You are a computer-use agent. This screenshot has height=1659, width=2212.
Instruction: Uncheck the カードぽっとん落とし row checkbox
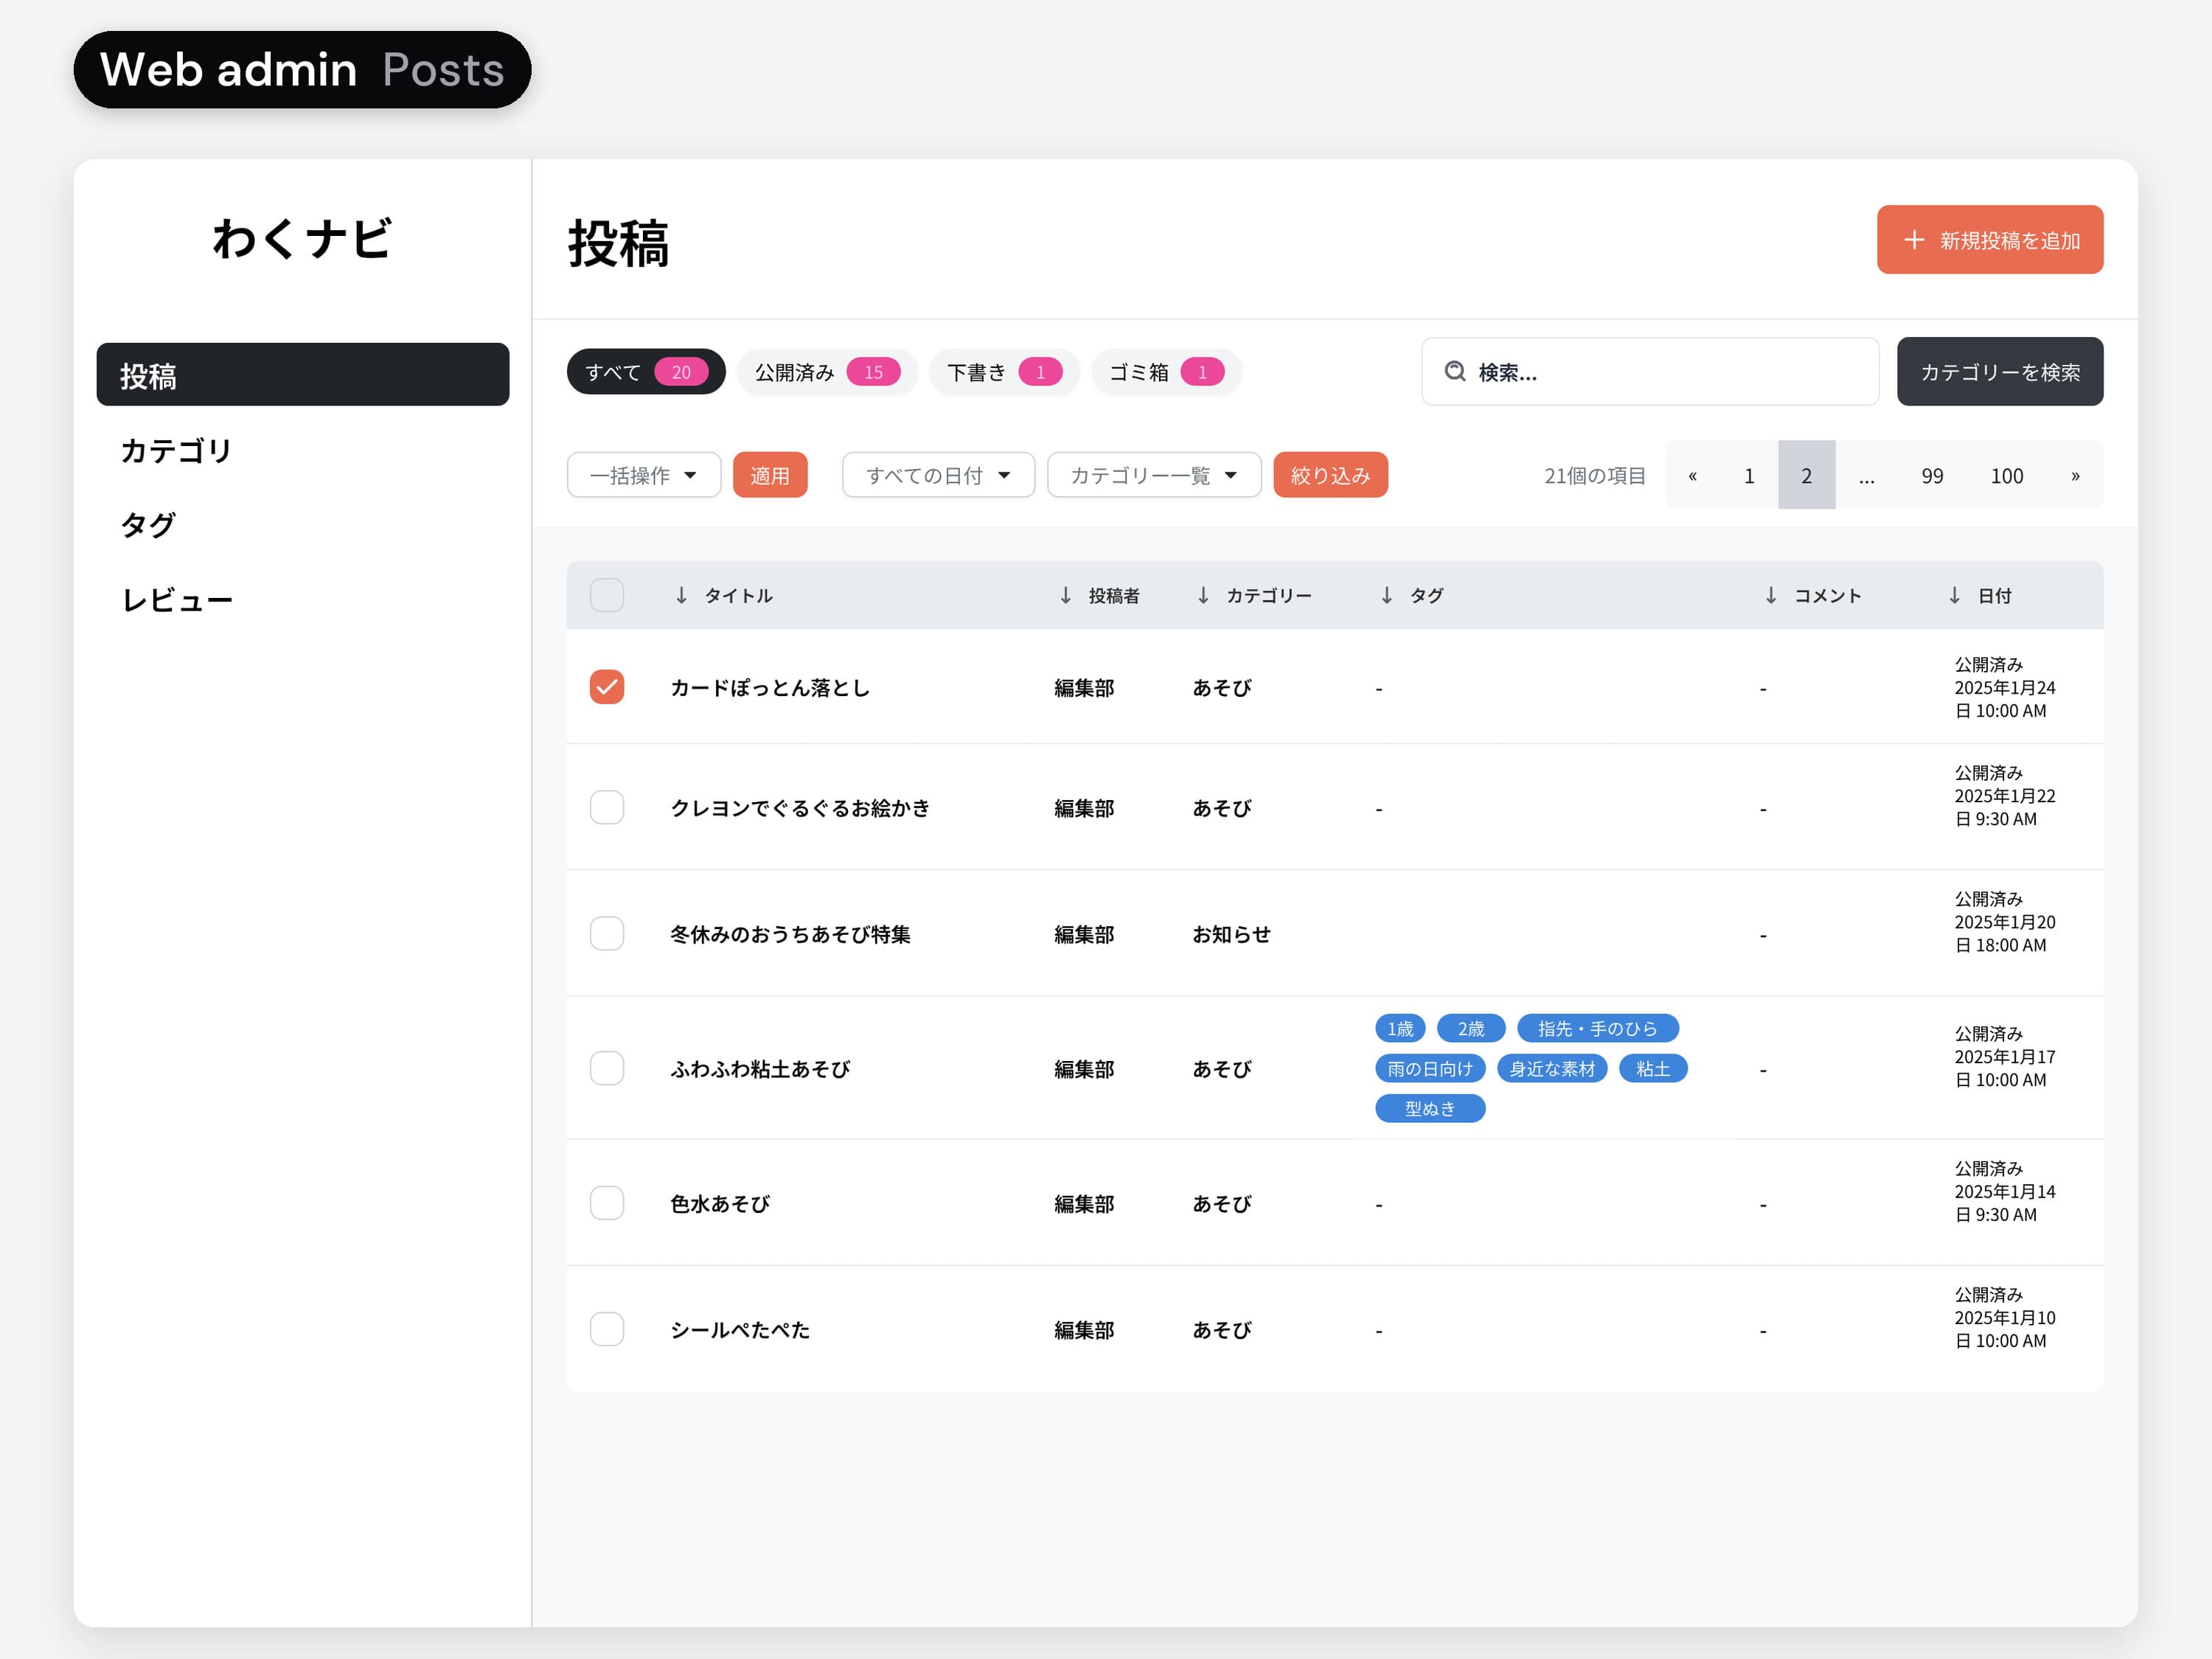click(x=607, y=687)
